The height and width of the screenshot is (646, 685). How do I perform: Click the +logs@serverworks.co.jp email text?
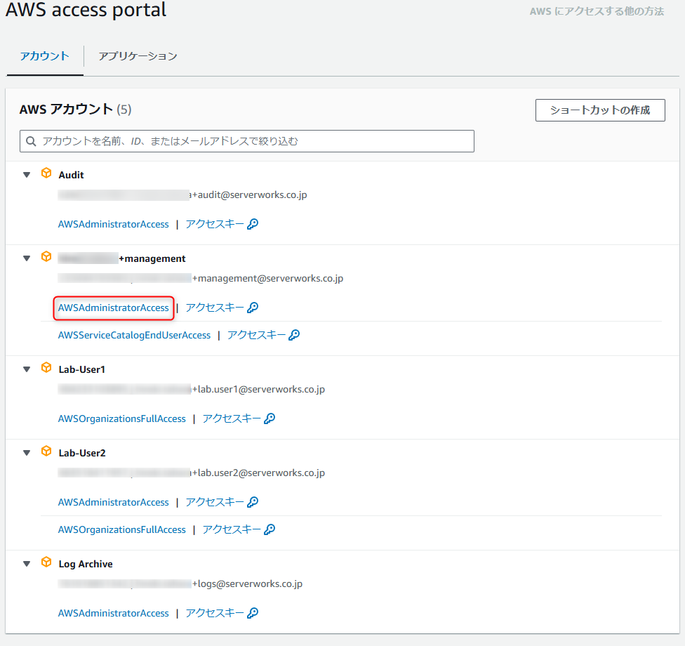247,584
